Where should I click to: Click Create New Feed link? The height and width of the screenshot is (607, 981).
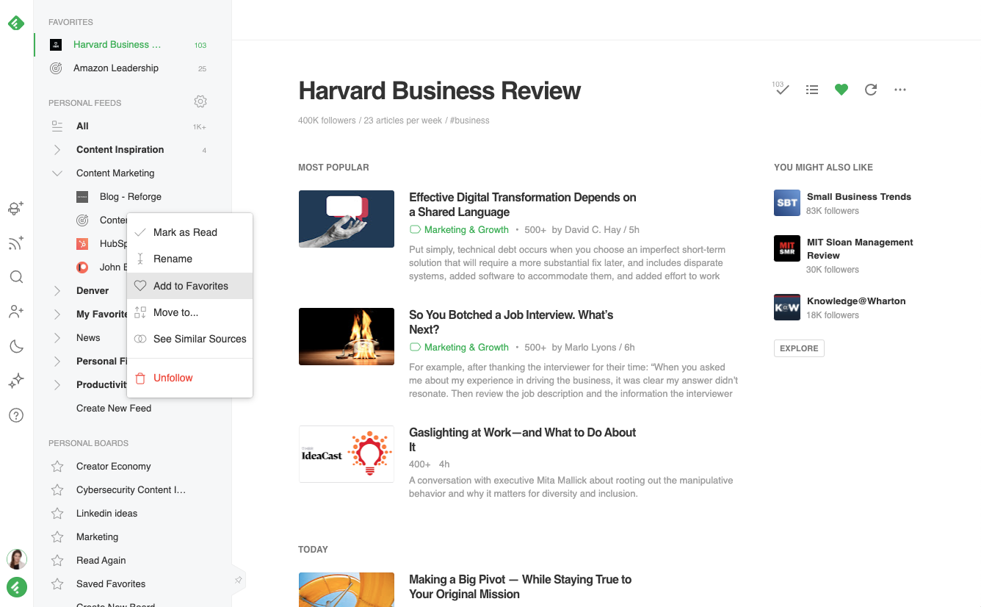114,409
